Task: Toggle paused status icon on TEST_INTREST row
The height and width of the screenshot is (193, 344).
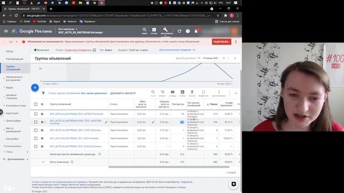Action: click(x=42, y=114)
